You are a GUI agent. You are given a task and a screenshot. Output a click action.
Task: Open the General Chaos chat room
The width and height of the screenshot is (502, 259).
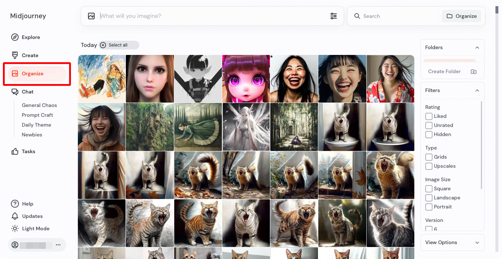click(39, 105)
